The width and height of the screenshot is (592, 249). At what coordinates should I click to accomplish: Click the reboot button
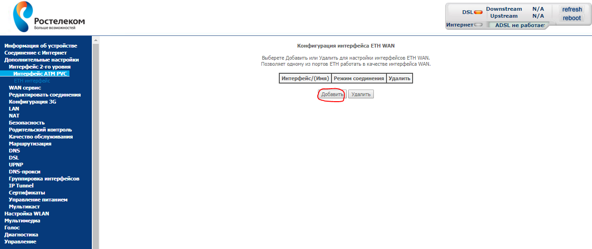pos(572,18)
